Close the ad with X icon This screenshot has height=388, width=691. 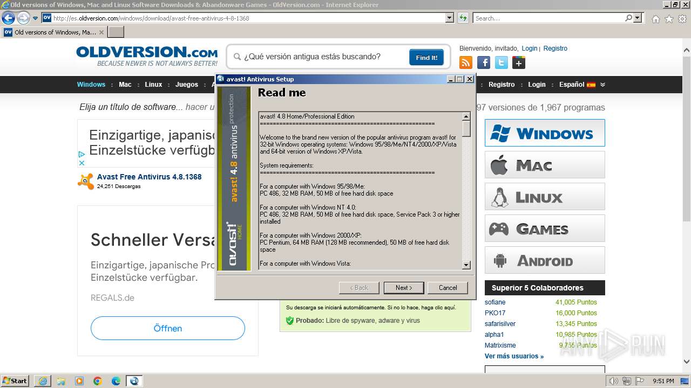pos(82,163)
